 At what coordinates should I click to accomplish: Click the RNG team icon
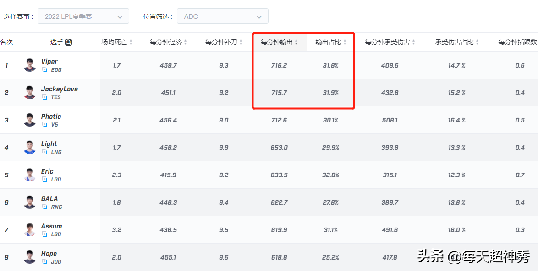(44, 207)
